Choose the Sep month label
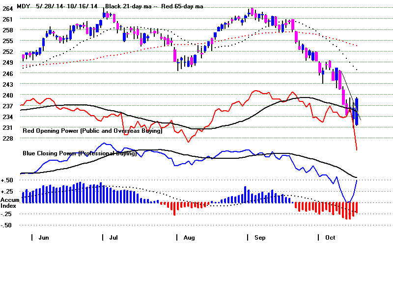This screenshot has height=294, width=393. (260, 238)
